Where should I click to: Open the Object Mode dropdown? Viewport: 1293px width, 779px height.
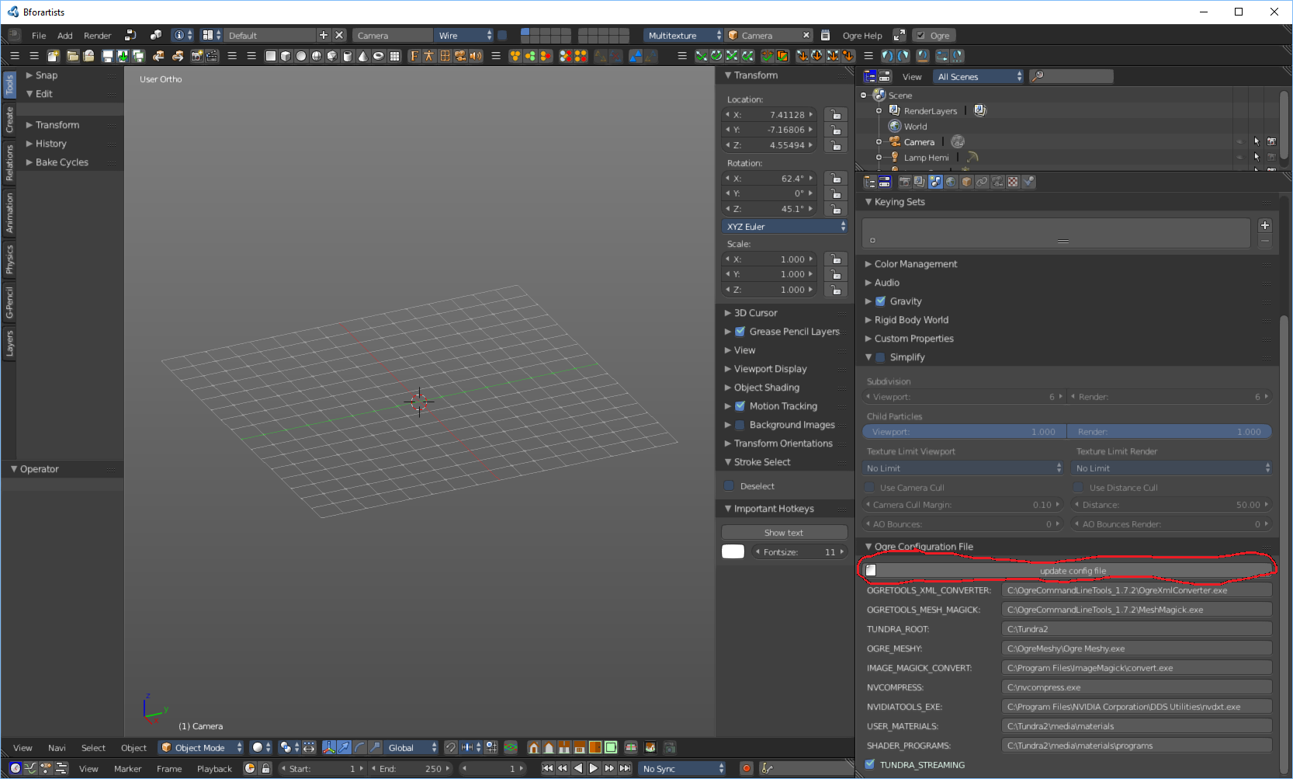pyautogui.click(x=200, y=748)
